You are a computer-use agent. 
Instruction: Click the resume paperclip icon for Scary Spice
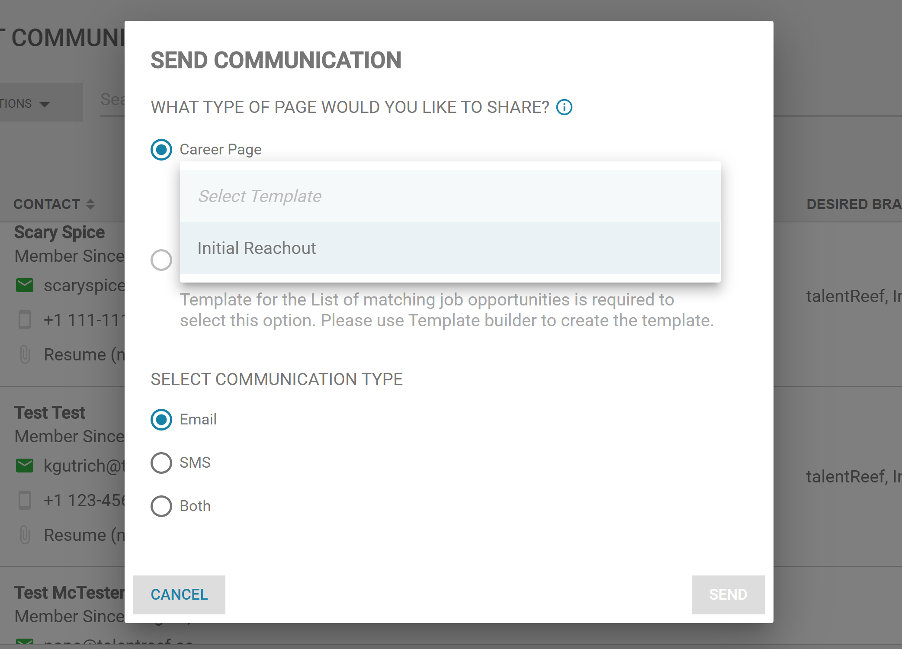pos(25,354)
